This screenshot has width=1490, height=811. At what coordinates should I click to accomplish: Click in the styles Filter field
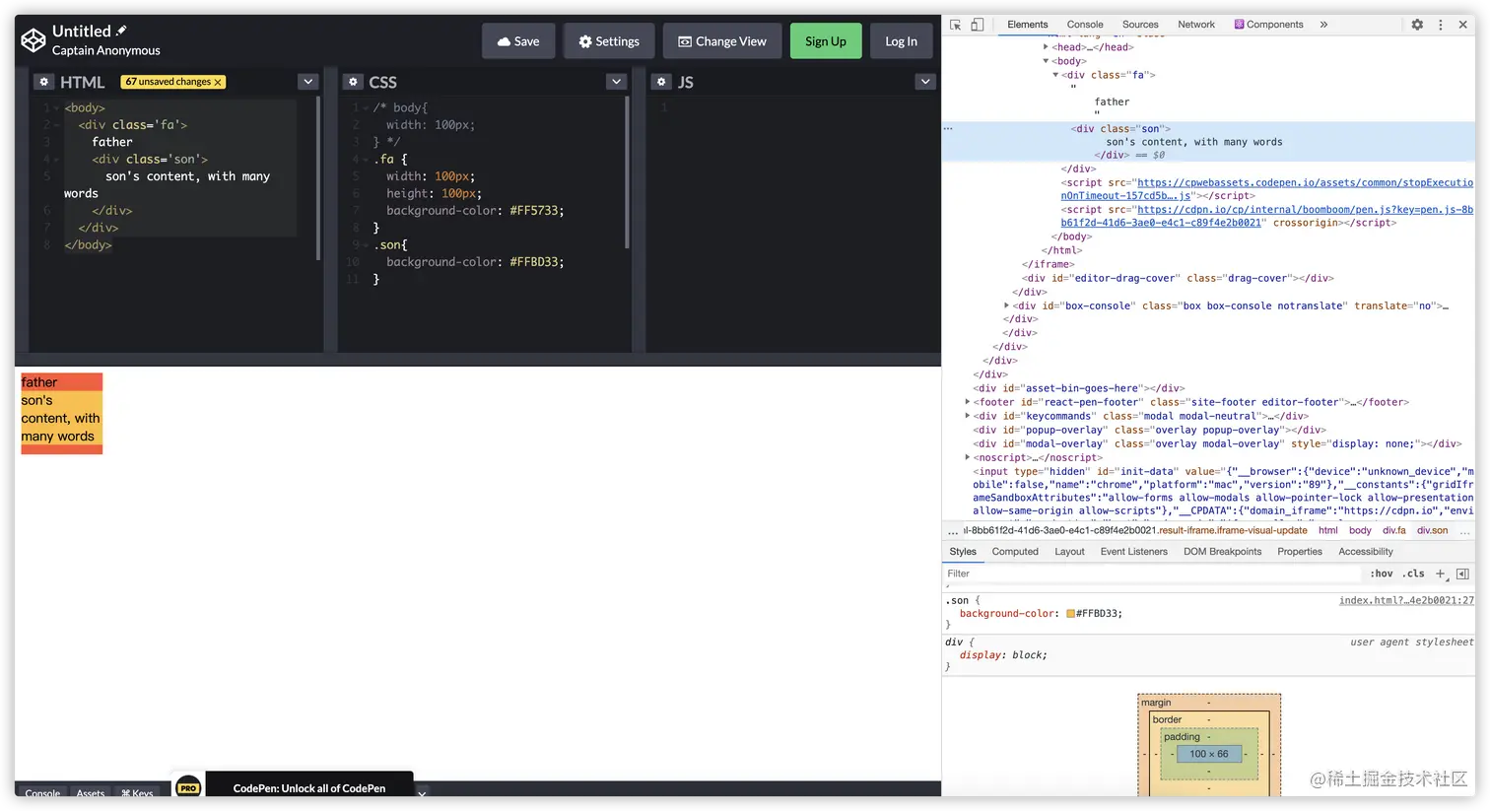(x=1153, y=574)
